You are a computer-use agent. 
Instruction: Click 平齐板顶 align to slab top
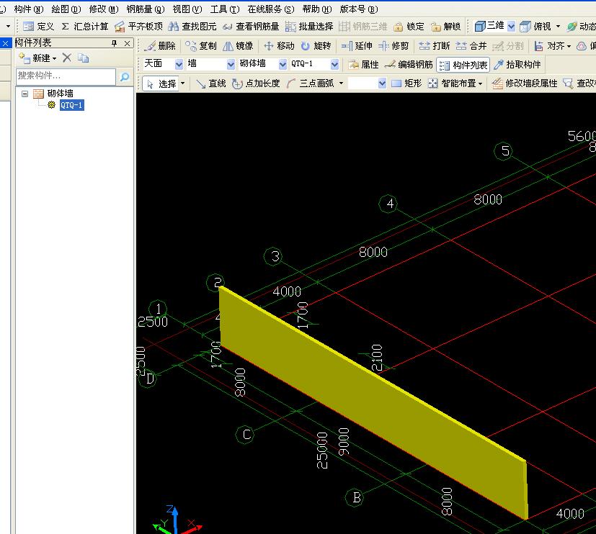139,26
